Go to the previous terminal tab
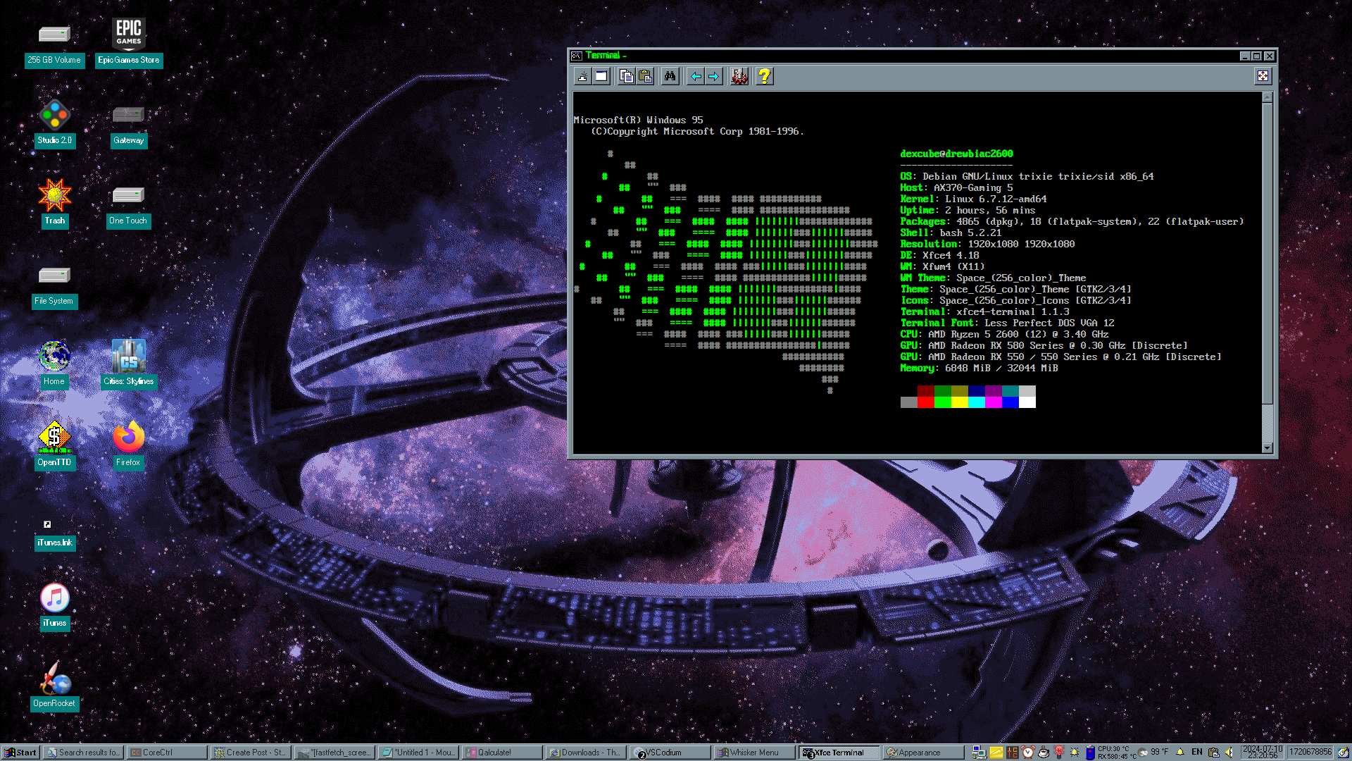The image size is (1352, 761). coord(695,76)
